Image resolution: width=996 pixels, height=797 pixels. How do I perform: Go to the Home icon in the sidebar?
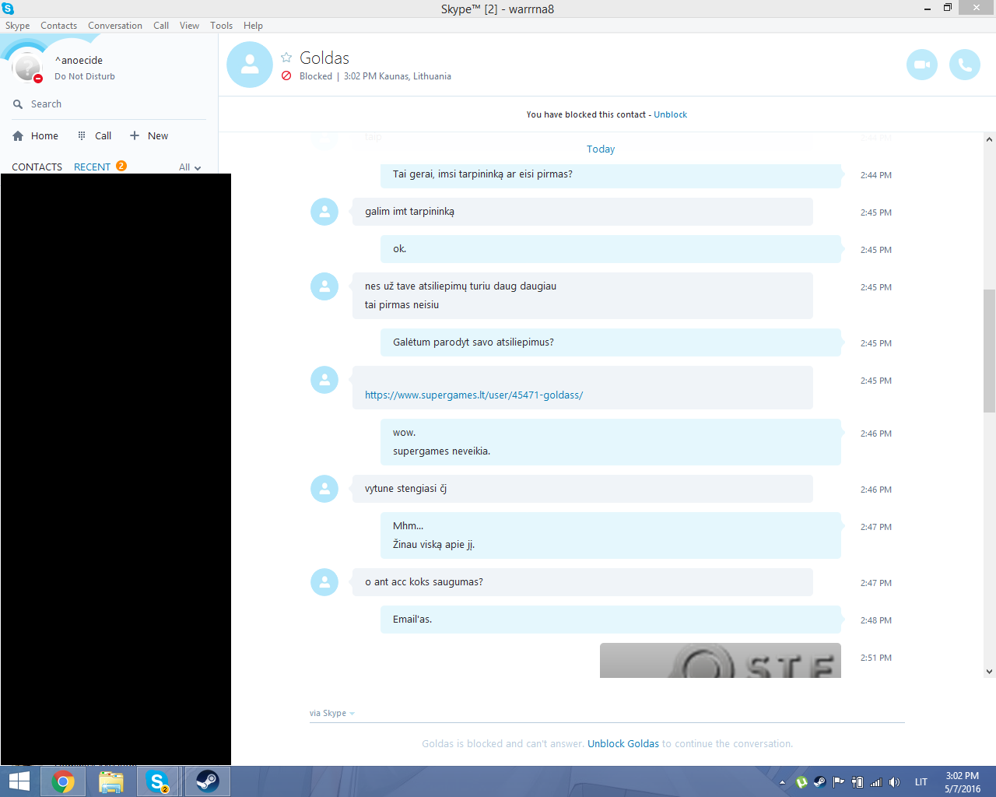18,135
